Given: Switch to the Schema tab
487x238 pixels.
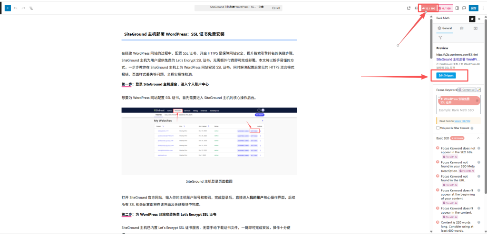Looking at the screenshot, I should point(476,28).
